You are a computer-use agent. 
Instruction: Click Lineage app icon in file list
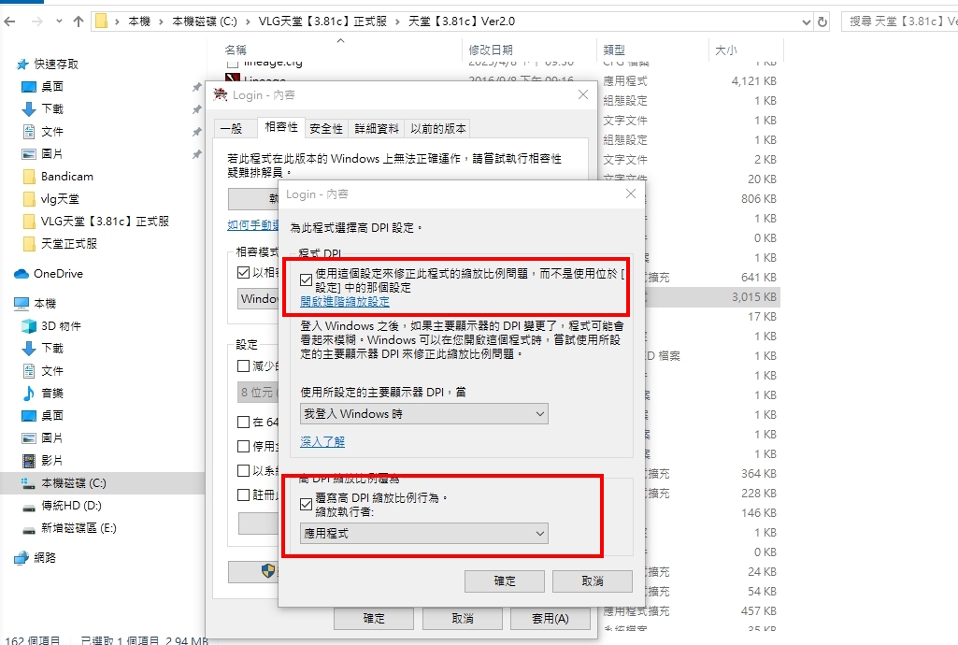232,79
